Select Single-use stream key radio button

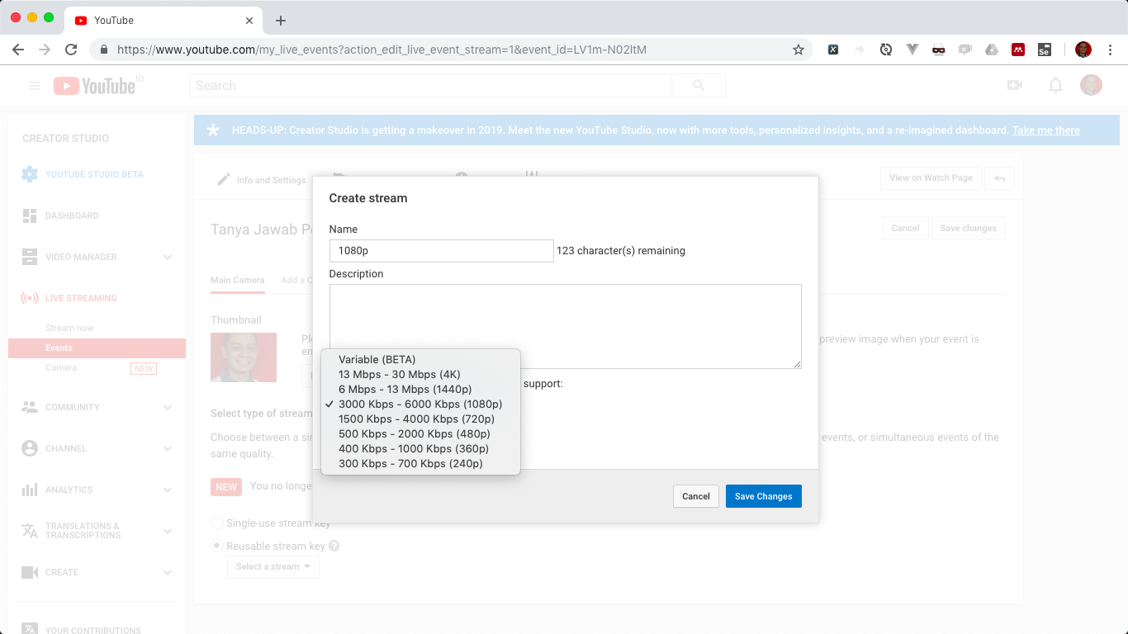(x=217, y=523)
